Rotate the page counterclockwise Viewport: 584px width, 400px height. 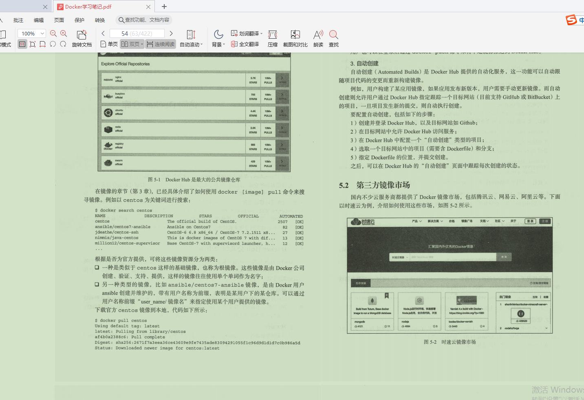pyautogui.click(x=53, y=44)
